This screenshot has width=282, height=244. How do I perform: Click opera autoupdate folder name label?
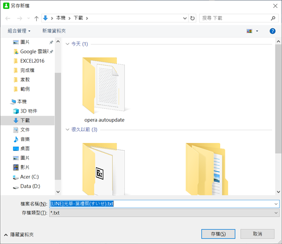click(x=104, y=120)
